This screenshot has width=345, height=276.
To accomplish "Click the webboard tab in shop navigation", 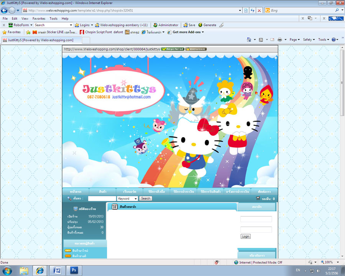I will [x=130, y=192].
